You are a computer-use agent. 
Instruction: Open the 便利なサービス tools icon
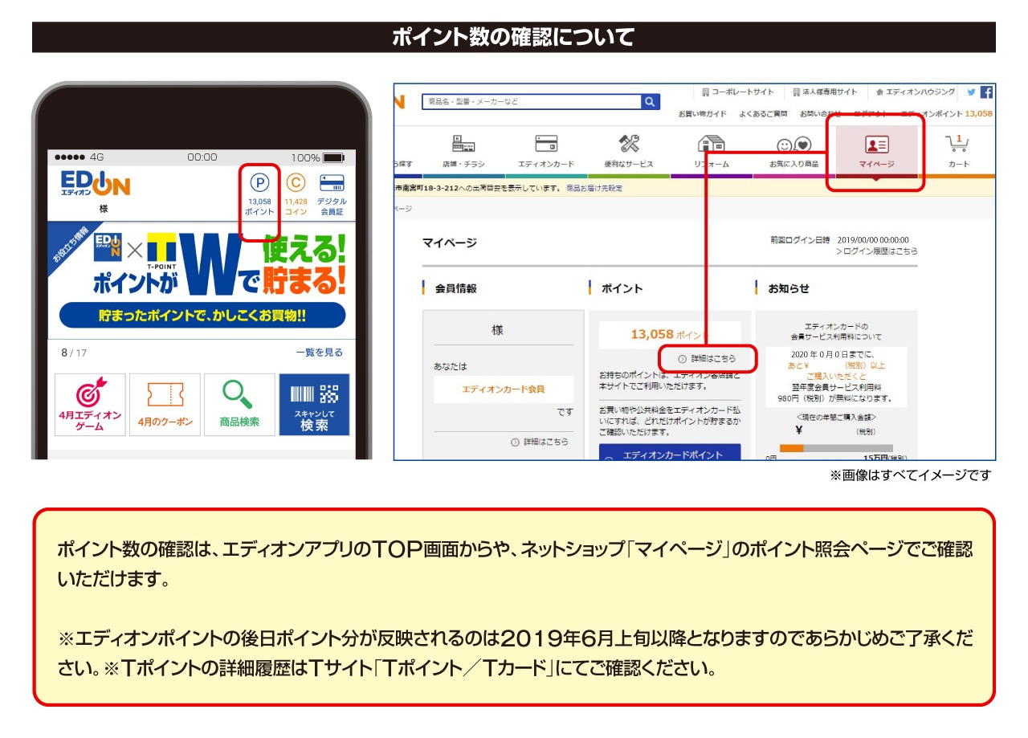(x=629, y=151)
